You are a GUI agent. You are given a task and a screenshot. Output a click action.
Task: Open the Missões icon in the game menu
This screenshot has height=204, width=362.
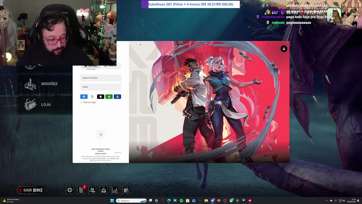[x=30, y=84]
